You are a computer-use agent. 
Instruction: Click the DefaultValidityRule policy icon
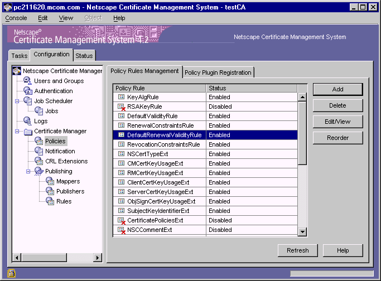tap(121, 116)
